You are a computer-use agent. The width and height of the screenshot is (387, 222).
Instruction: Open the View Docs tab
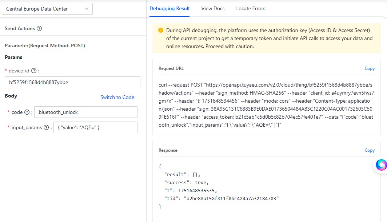click(x=213, y=9)
